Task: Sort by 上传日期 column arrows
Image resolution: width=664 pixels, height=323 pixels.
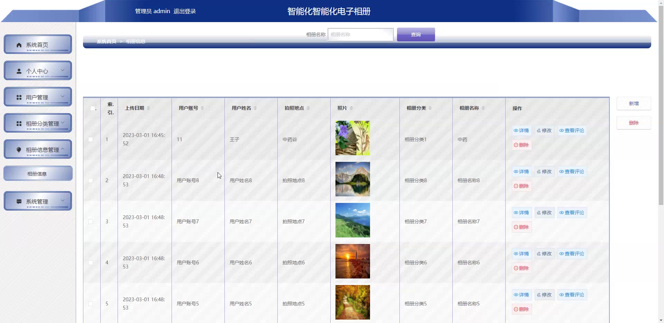Action: pyautogui.click(x=148, y=108)
